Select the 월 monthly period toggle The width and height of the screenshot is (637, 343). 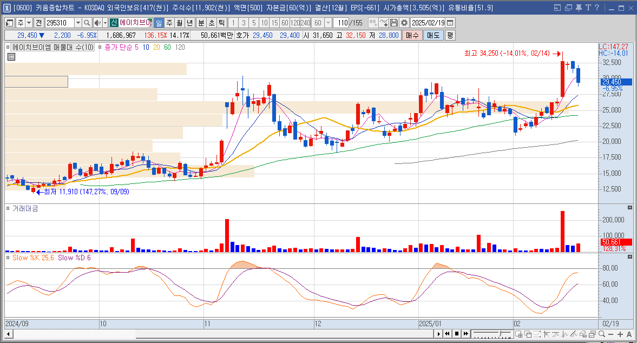[x=180, y=23]
